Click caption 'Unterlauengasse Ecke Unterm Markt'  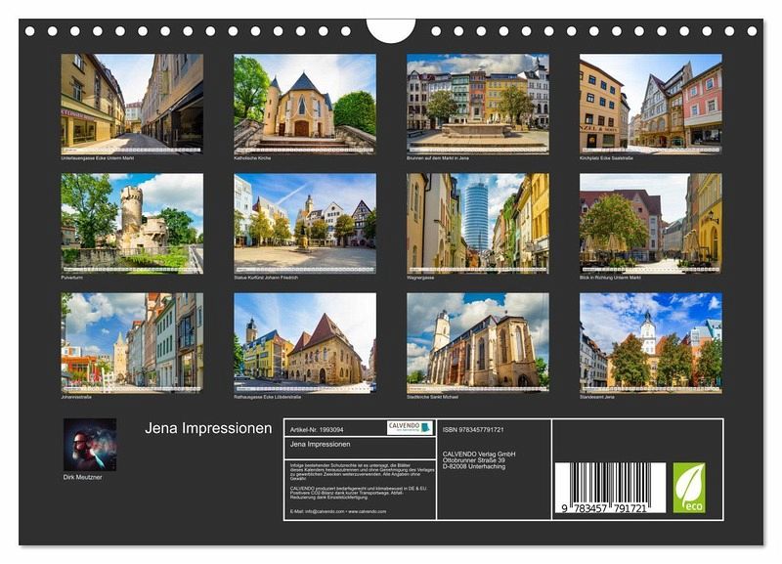[x=97, y=158]
